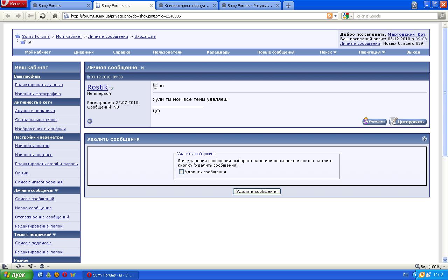The height and width of the screenshot is (280, 448).
Task: Click the RSS feed icon in address bar
Action: click(x=329, y=16)
